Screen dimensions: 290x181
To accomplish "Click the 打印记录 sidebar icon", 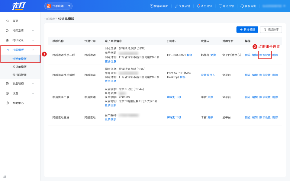I will click(7, 40).
